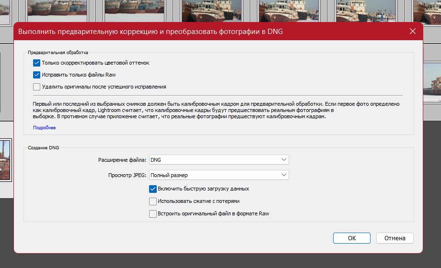
Task: Enable 'Удалить оригиналы после успешного исправления'
Action: click(x=36, y=87)
